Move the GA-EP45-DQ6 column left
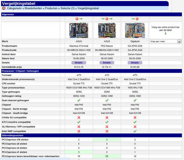 click(x=133, y=19)
